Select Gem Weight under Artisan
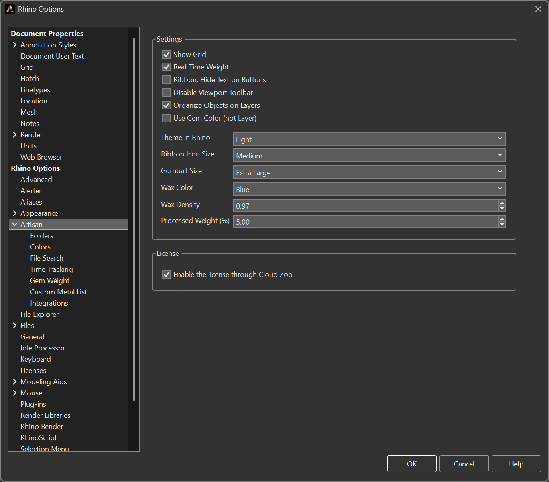549x482 pixels. point(50,280)
